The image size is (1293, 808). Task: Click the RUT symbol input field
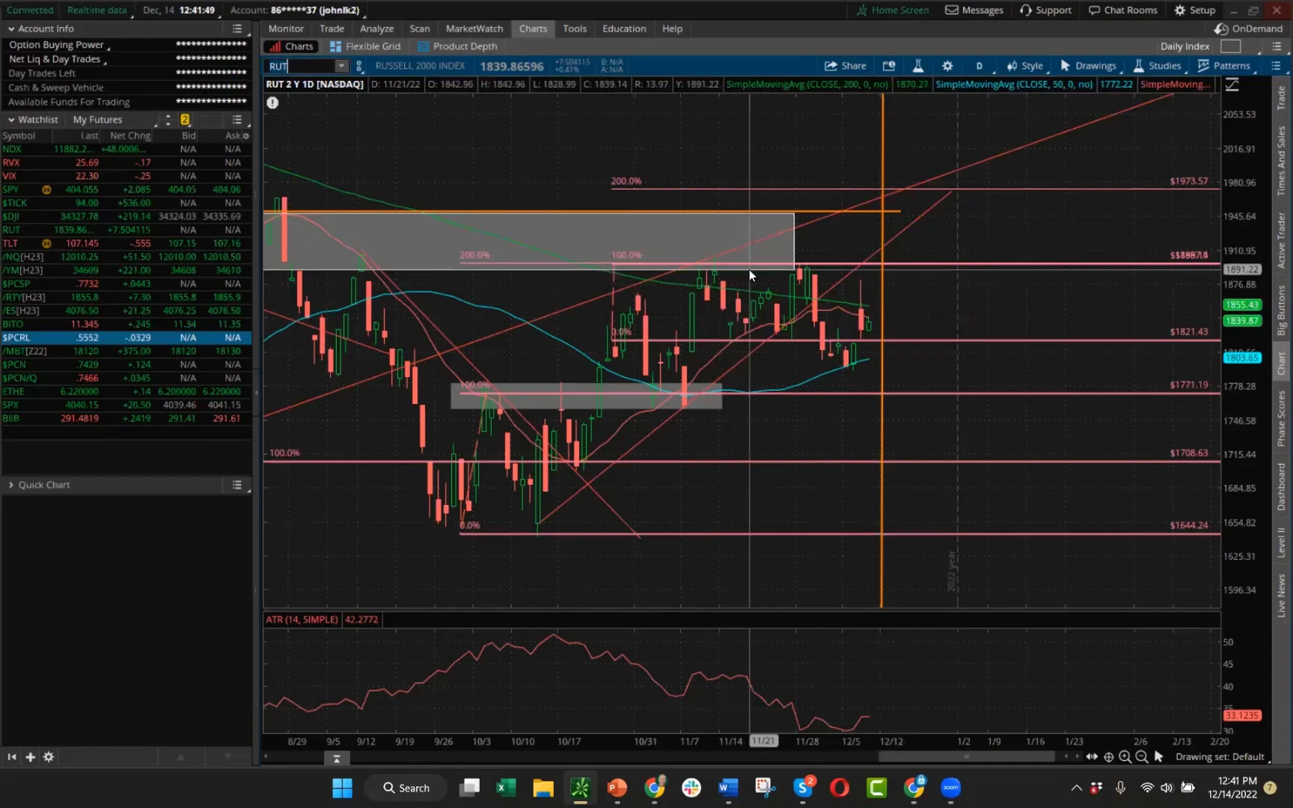(x=301, y=66)
